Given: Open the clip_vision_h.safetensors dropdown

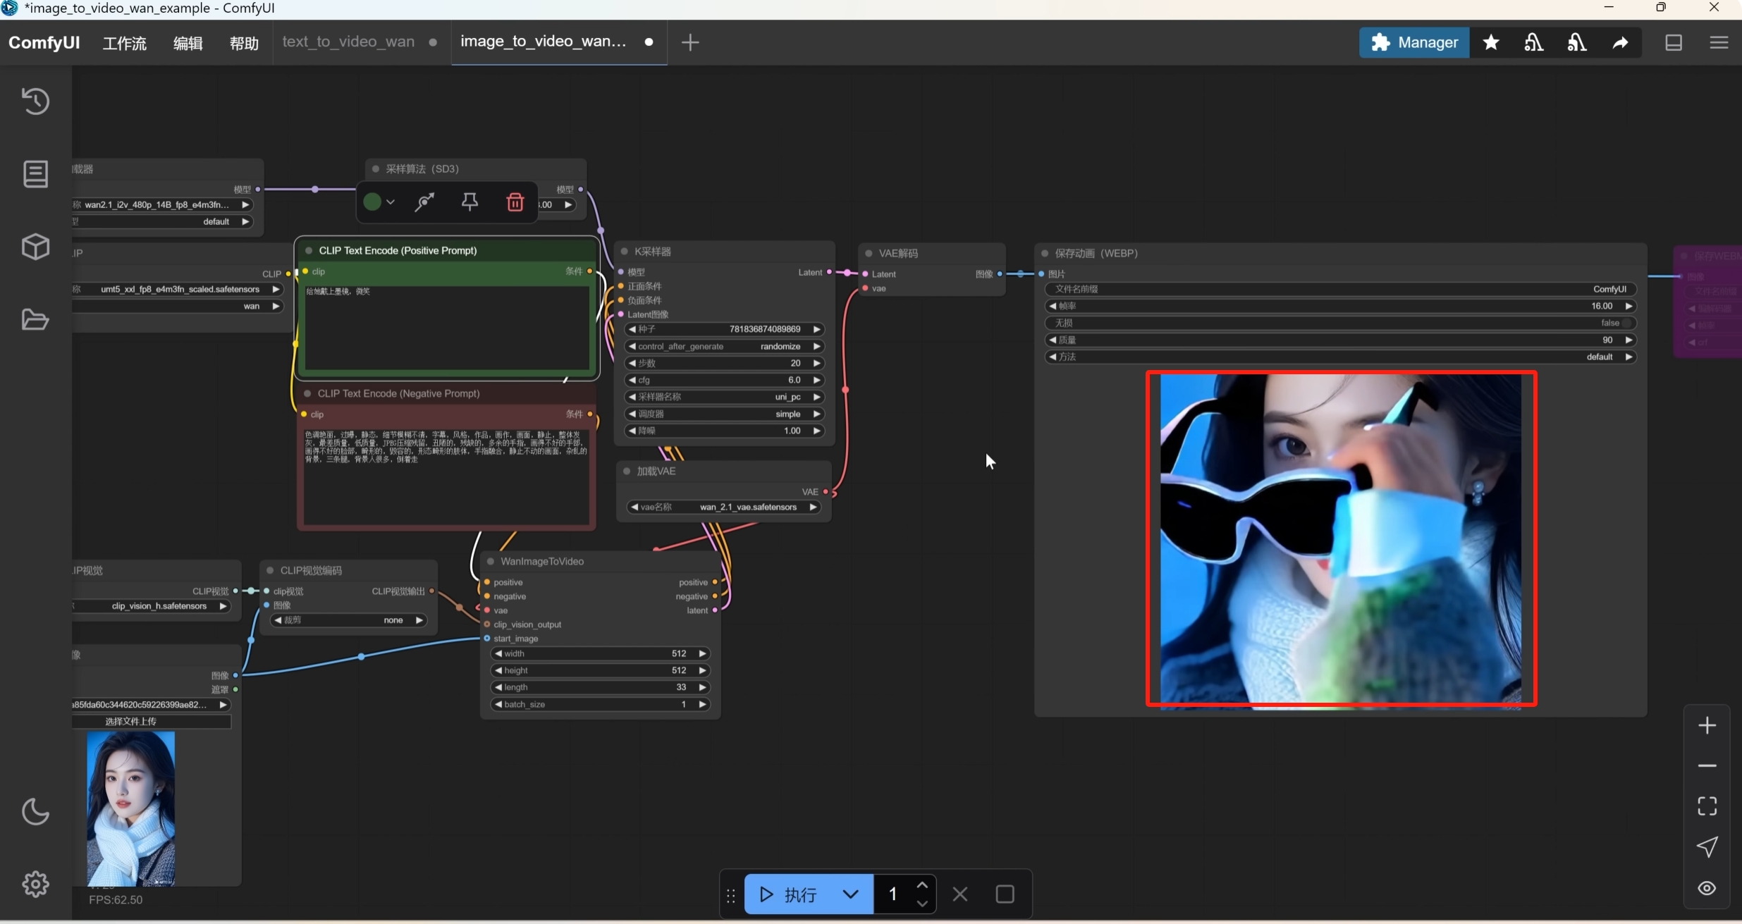Looking at the screenshot, I should coord(152,606).
